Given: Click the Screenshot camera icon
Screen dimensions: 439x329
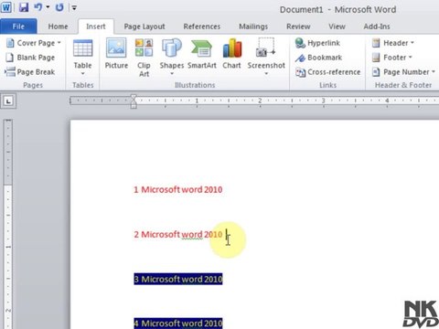Looking at the screenshot, I should (x=266, y=48).
